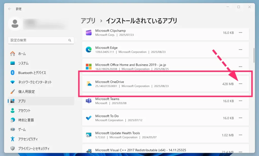Click the Microsoft Update Health Tools icon
This screenshot has width=259, height=156.
click(x=89, y=135)
